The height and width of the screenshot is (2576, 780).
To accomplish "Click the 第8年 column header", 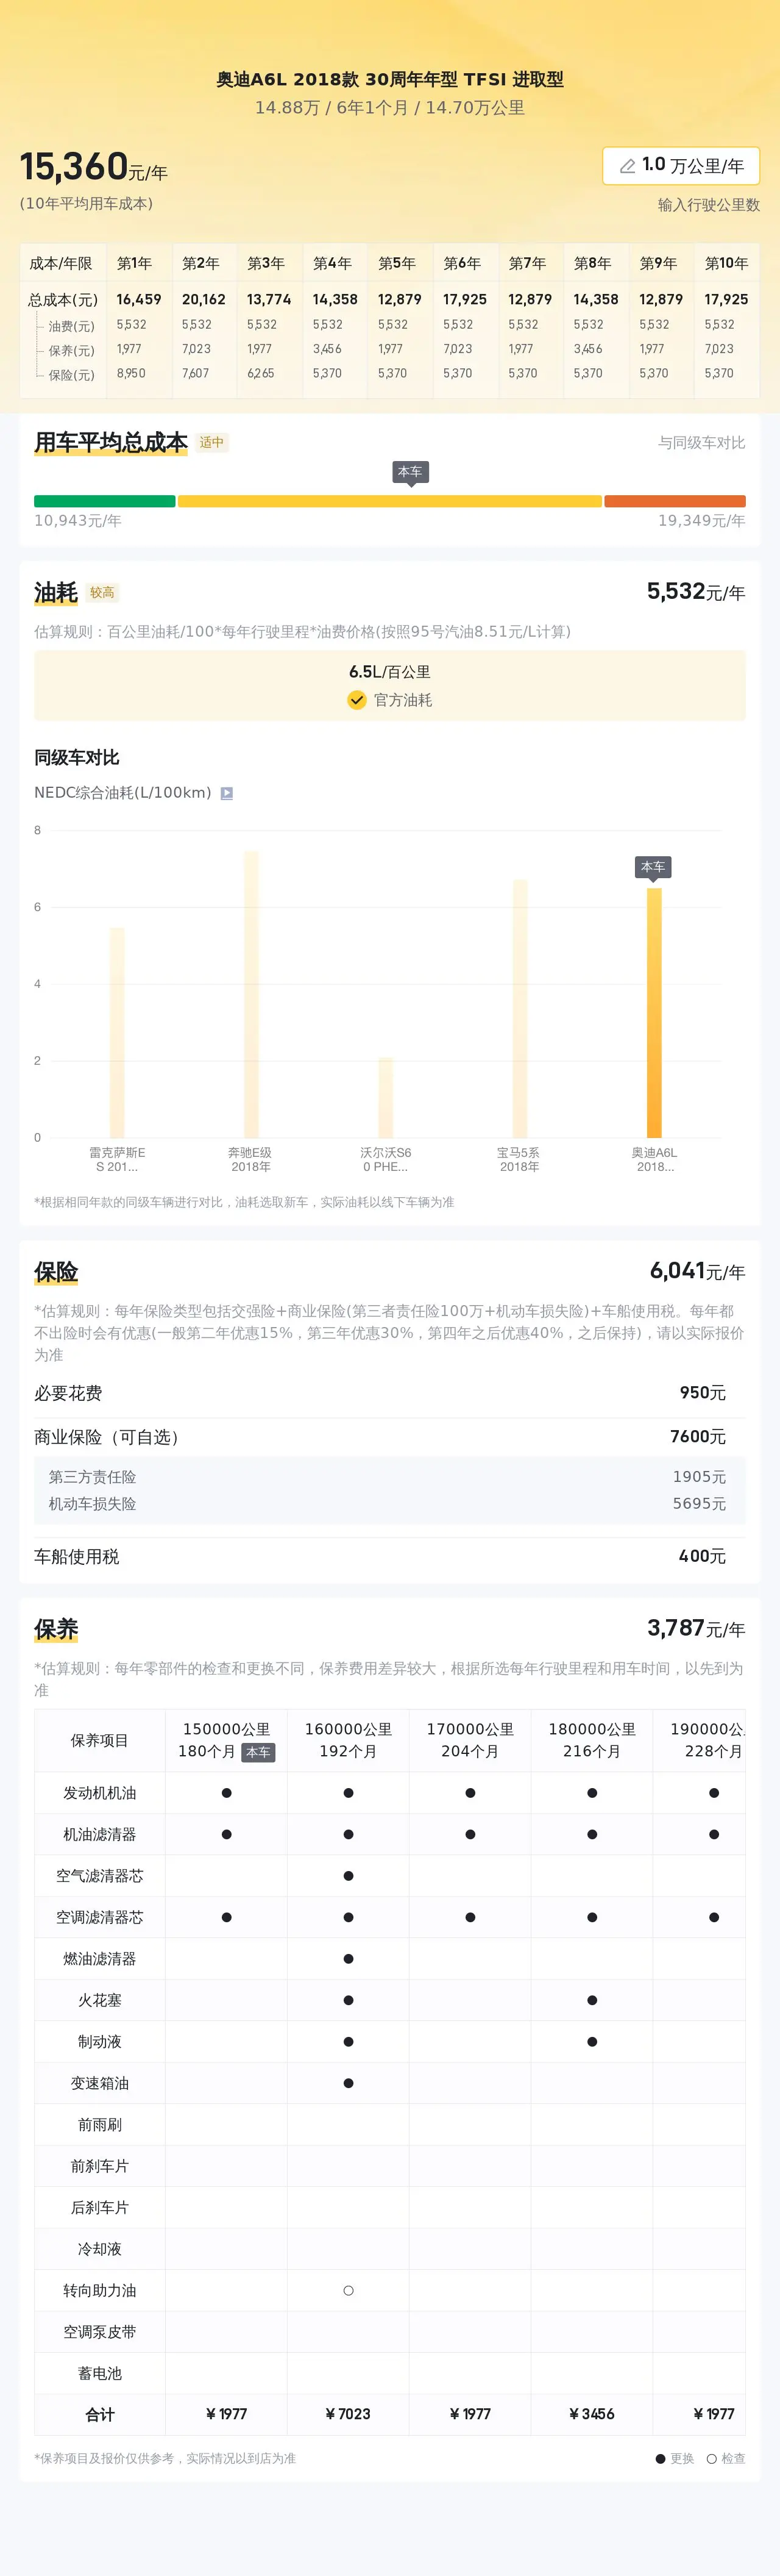I will tap(592, 263).
